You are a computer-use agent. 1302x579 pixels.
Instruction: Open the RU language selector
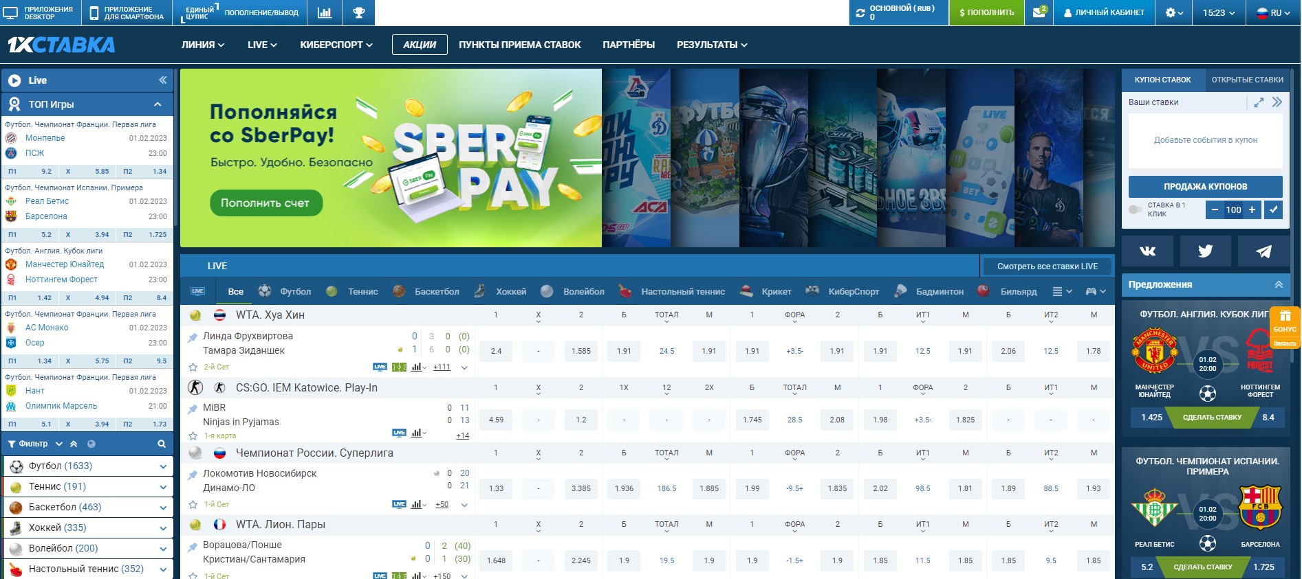click(1273, 12)
